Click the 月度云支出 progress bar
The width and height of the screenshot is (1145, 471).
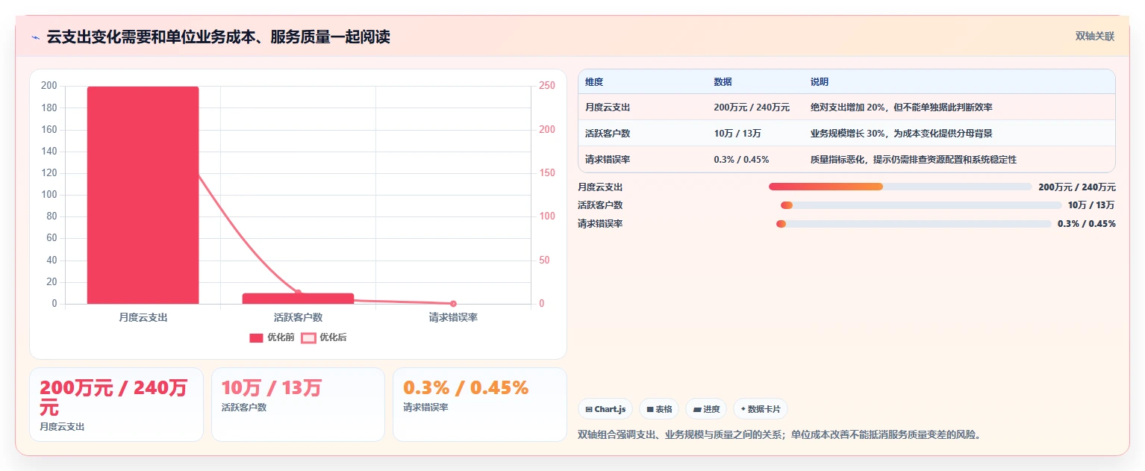[900, 187]
